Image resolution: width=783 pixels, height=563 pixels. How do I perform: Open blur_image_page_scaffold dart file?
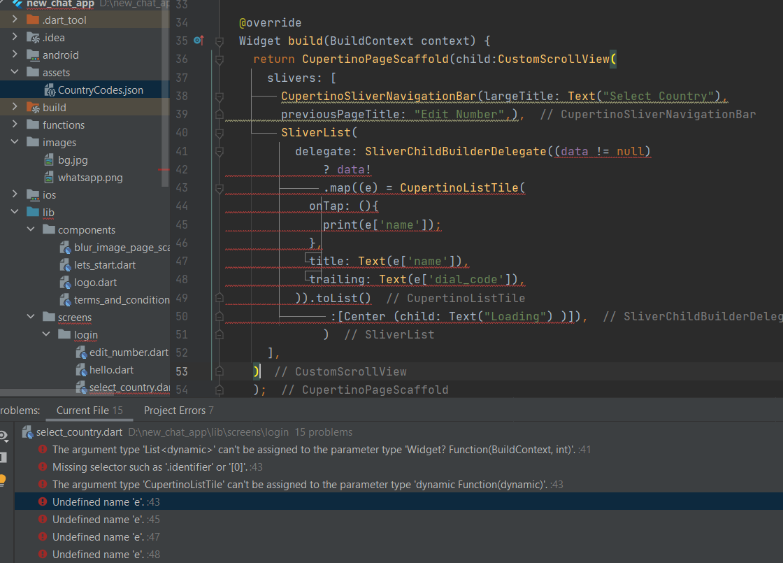tap(122, 248)
